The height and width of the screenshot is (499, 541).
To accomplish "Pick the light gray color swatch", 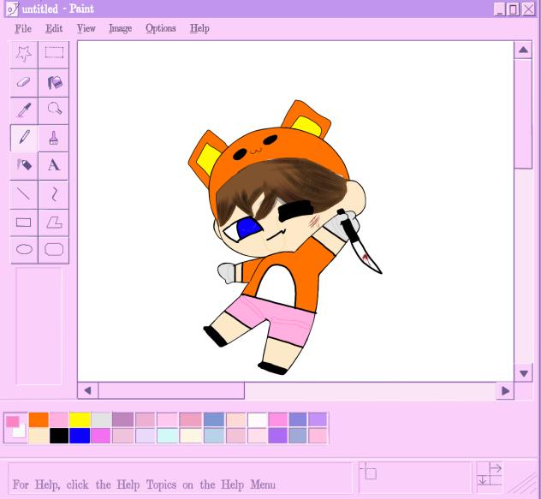I will [101, 419].
